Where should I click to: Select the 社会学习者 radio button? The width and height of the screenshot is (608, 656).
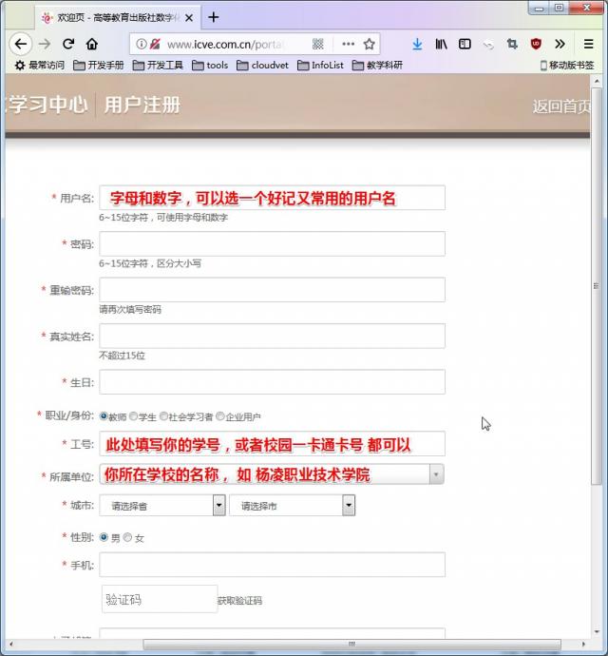pos(163,415)
